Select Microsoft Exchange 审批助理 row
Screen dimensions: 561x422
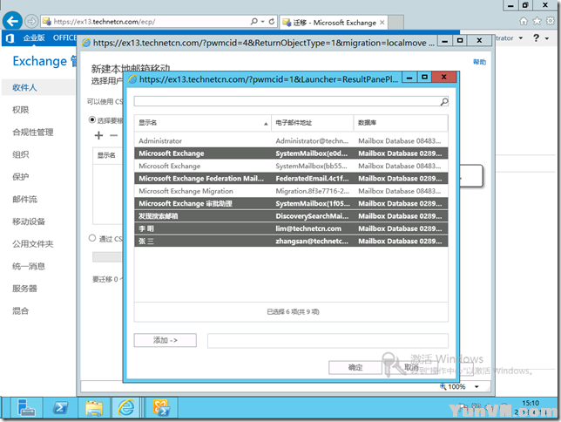pyautogui.click(x=291, y=203)
